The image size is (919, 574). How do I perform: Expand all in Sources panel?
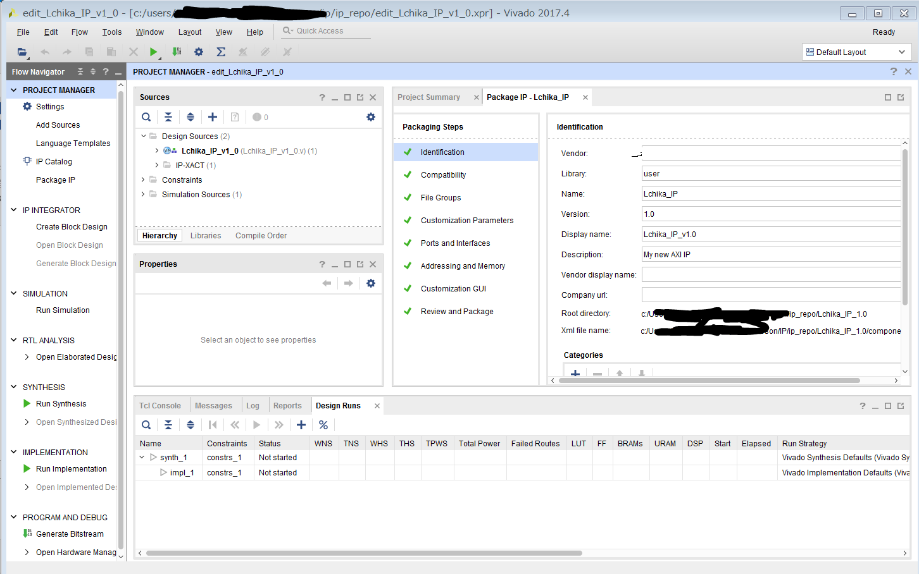[191, 117]
